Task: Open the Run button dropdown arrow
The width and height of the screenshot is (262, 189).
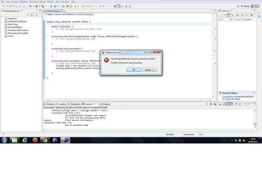Action: coord(39,6)
